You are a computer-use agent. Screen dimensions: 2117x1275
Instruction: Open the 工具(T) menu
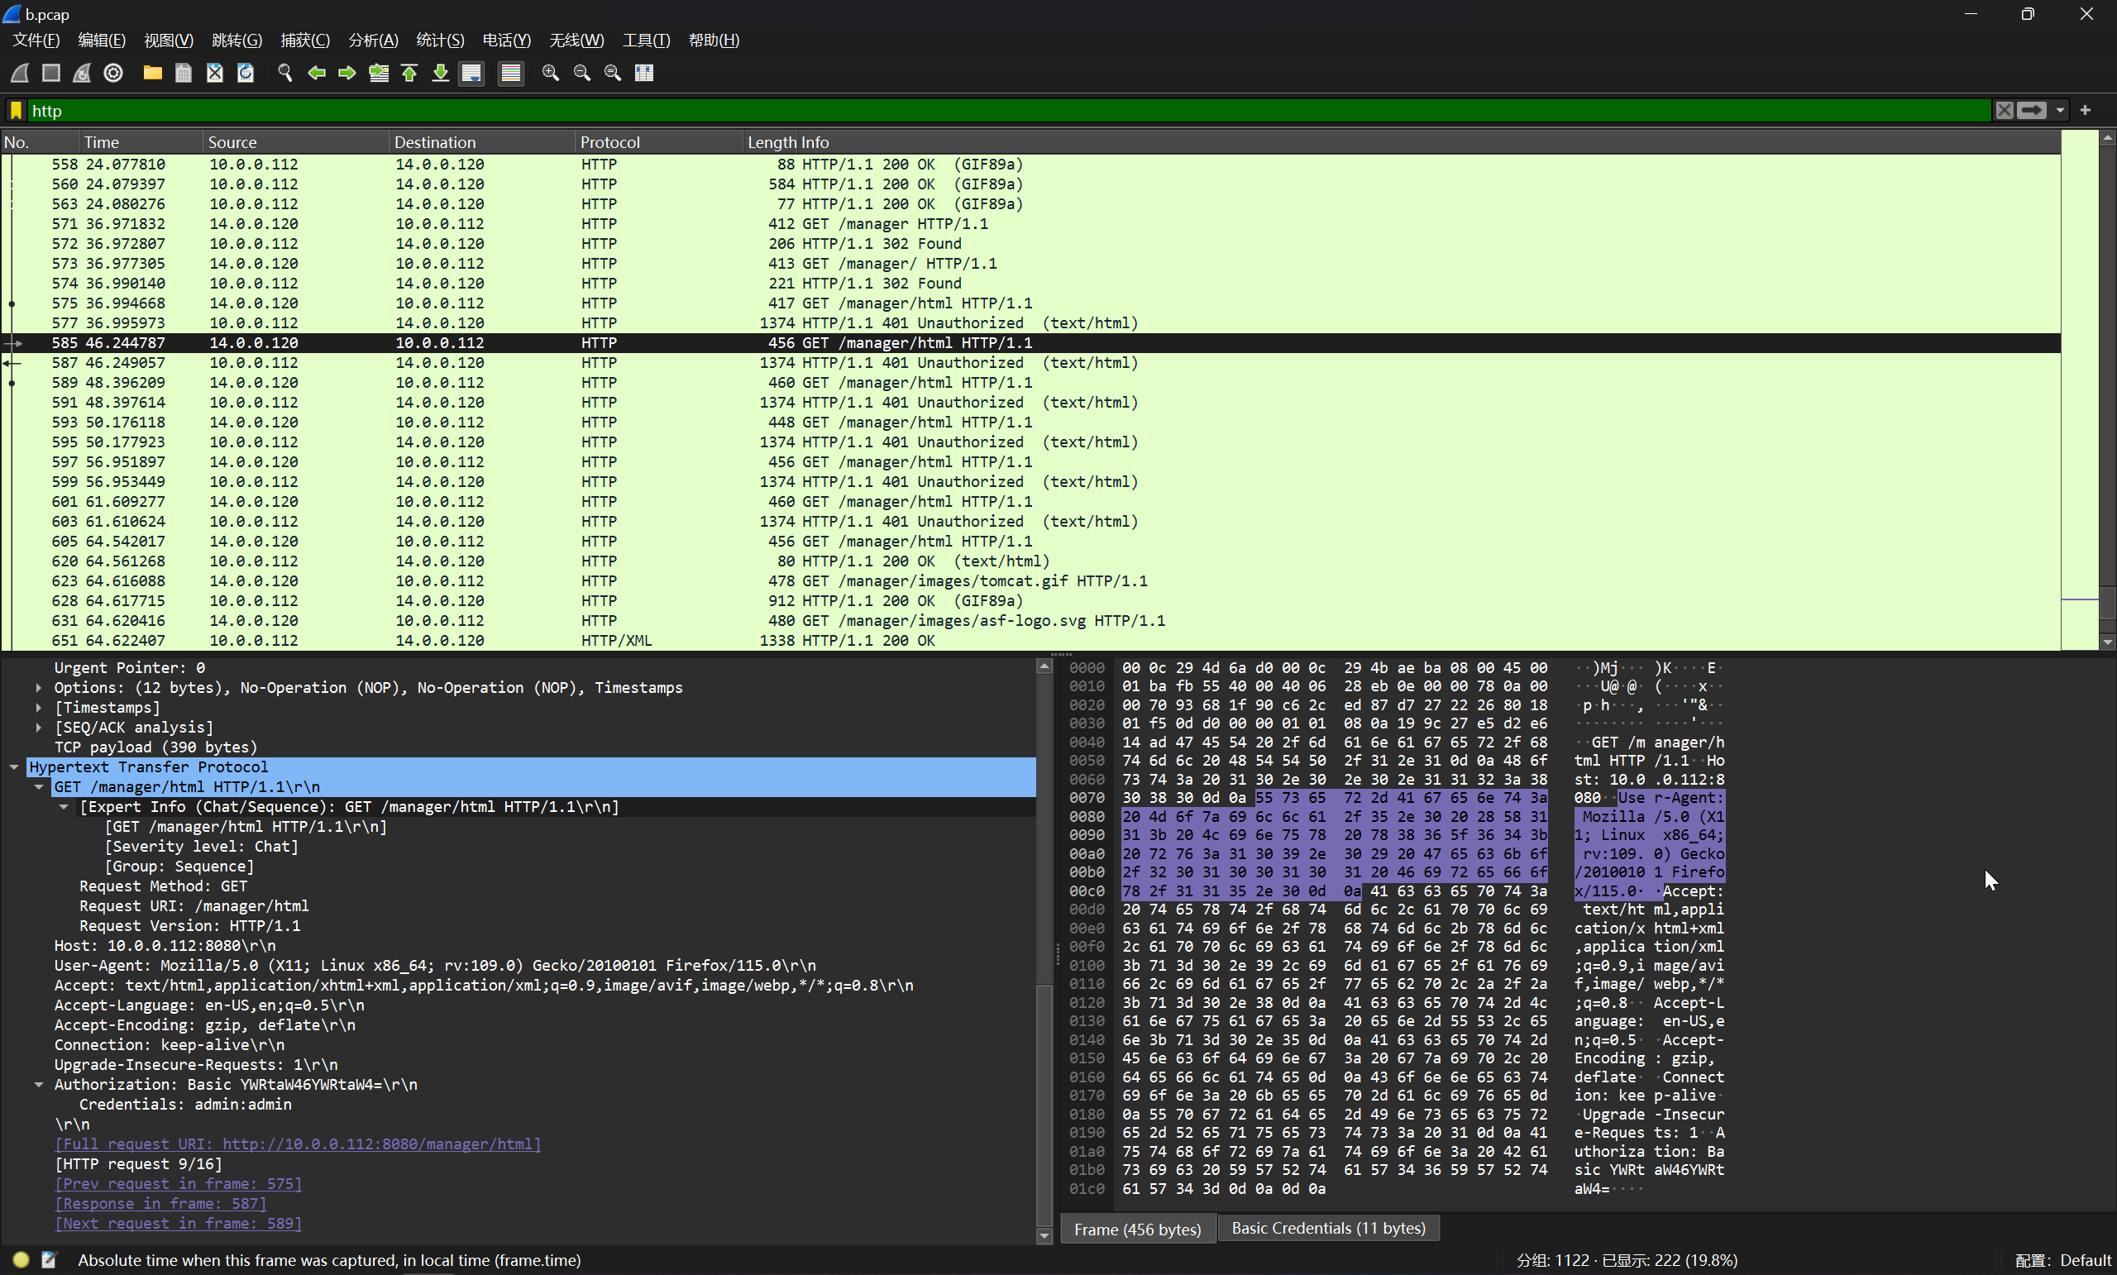click(646, 41)
